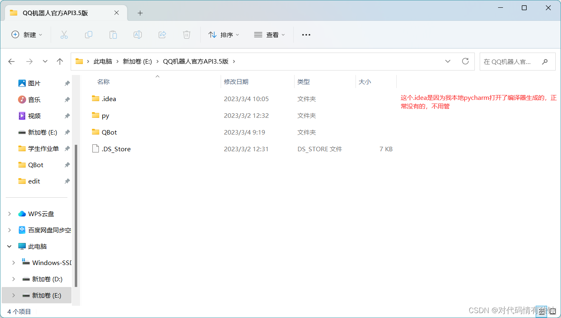This screenshot has height=318, width=561.
Task: Expand 新加卷 (D:) tree node
Action: pyautogui.click(x=13, y=279)
